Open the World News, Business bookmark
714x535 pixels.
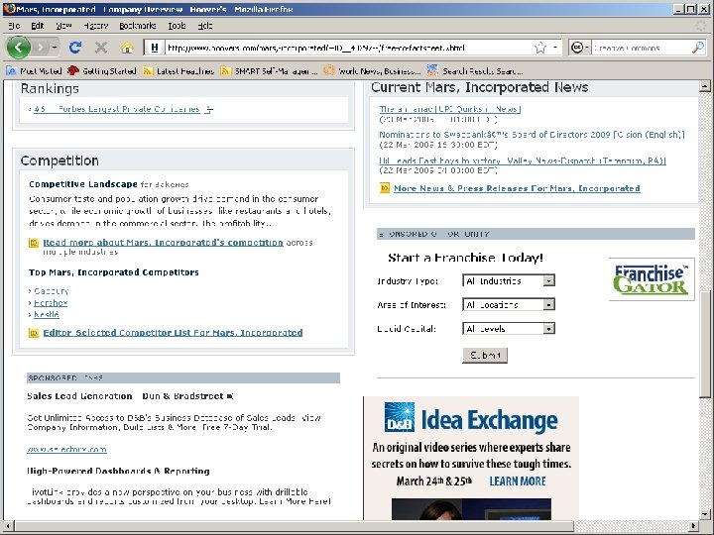(x=372, y=71)
